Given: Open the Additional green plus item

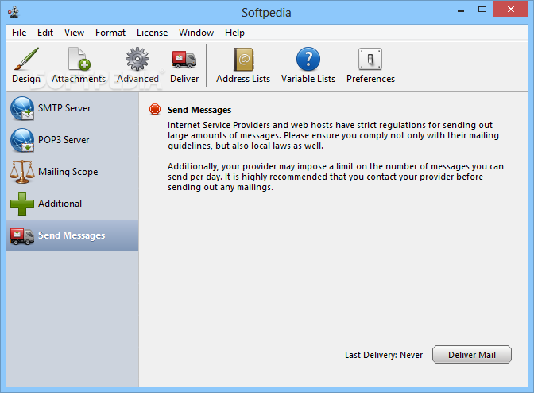Looking at the screenshot, I should pyautogui.click(x=72, y=204).
